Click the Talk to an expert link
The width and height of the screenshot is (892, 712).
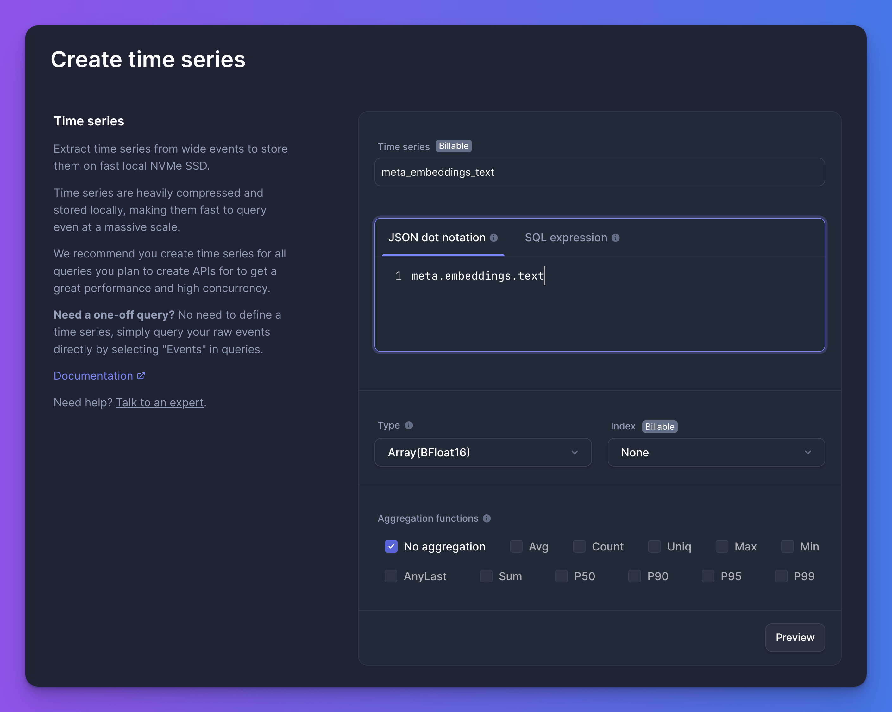160,402
